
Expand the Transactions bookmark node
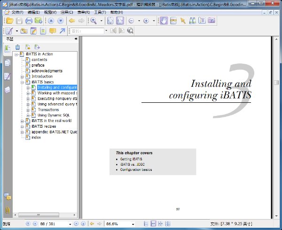(28, 110)
